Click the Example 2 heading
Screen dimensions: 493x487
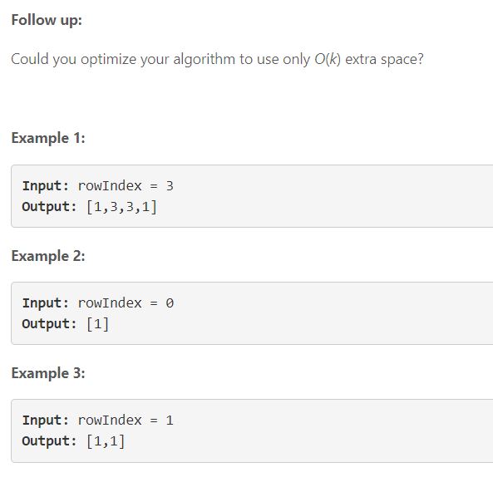pos(48,256)
